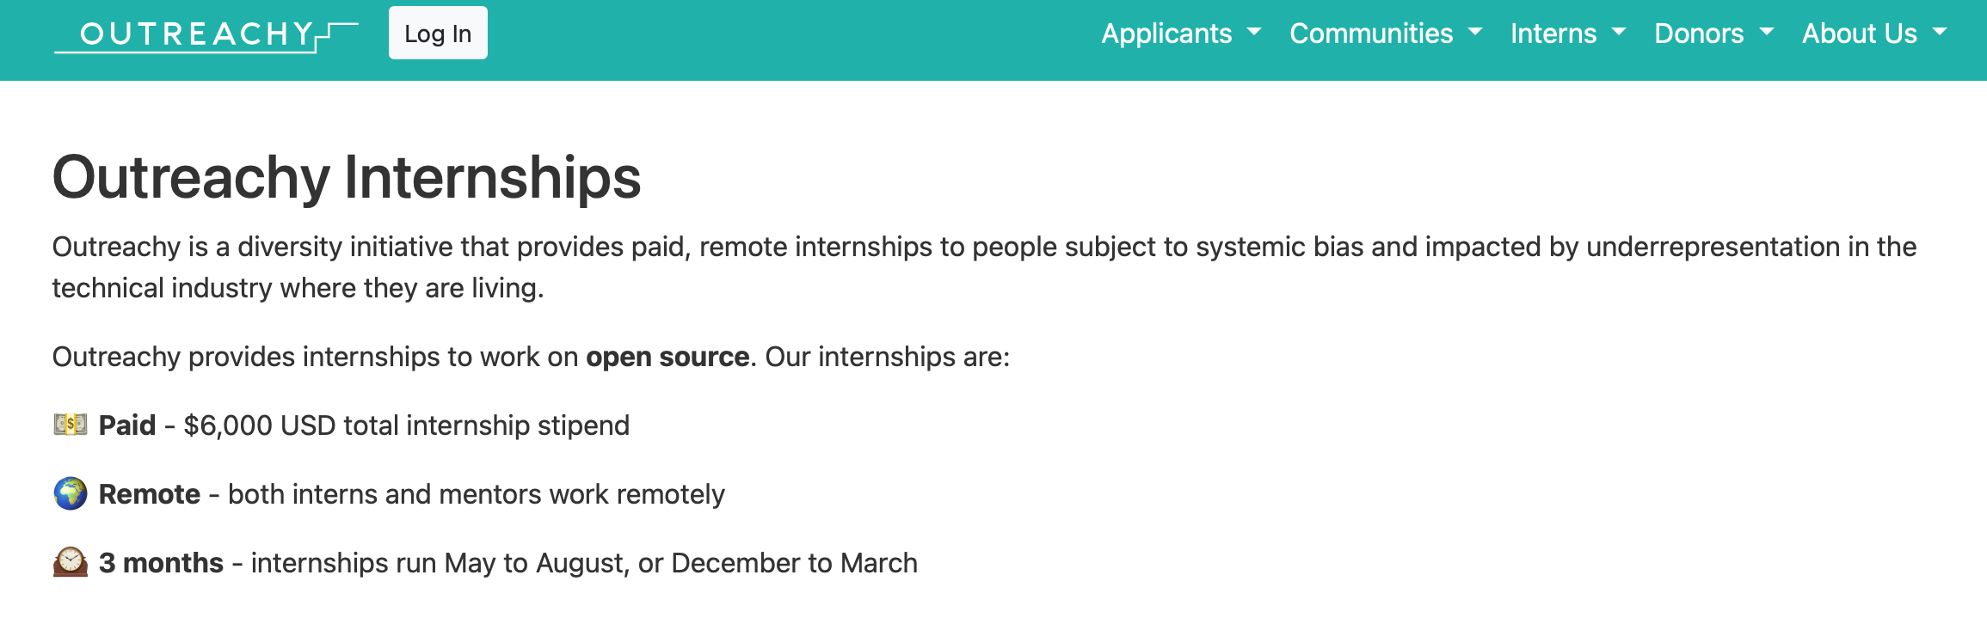Viewport: 1987px width, 624px height.
Task: Expand the Interns dropdown caret
Action: coord(1619,32)
